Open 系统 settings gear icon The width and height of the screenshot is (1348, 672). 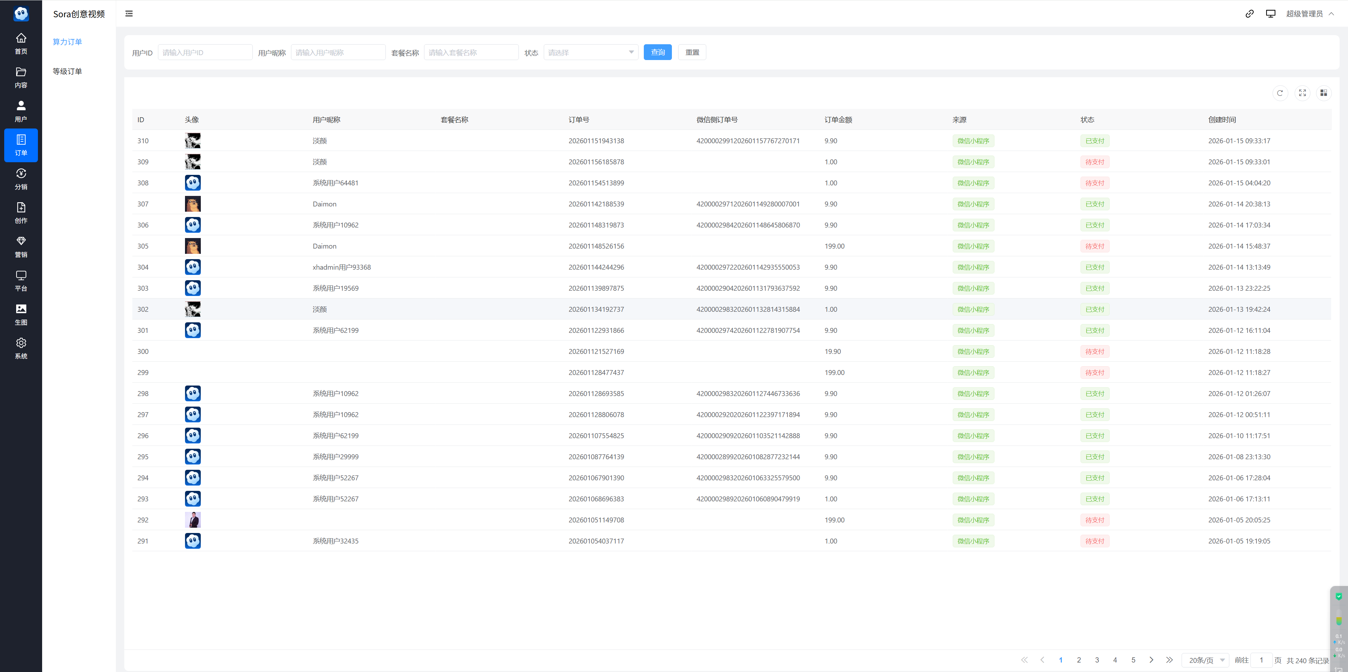(21, 348)
